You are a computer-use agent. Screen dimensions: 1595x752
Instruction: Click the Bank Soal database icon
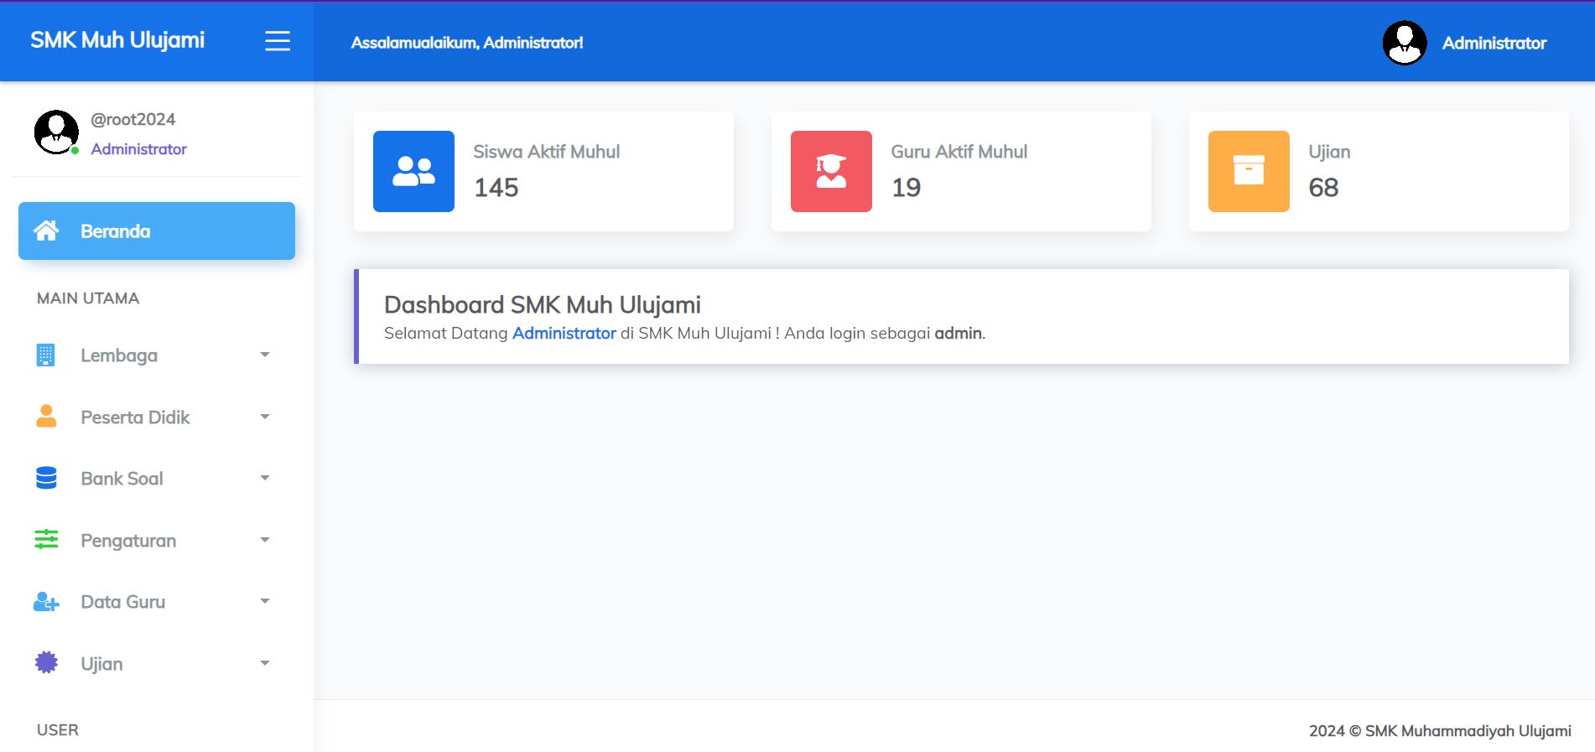(46, 478)
